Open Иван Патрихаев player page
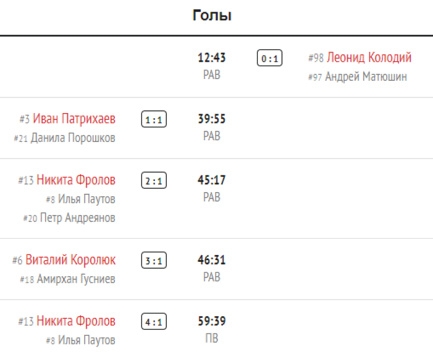The width and height of the screenshot is (433, 357). tap(74, 119)
